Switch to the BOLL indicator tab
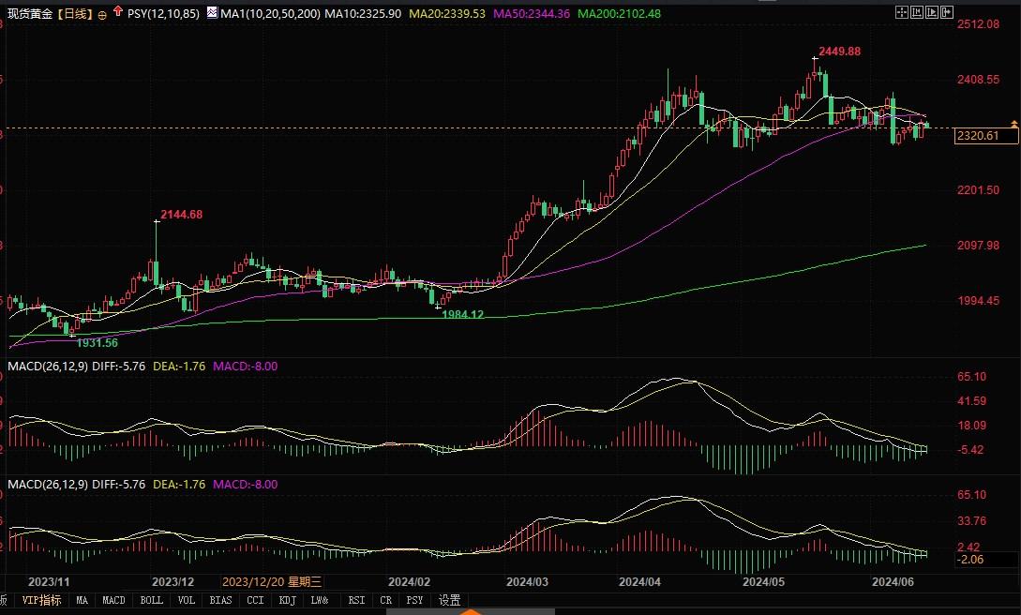 click(151, 600)
